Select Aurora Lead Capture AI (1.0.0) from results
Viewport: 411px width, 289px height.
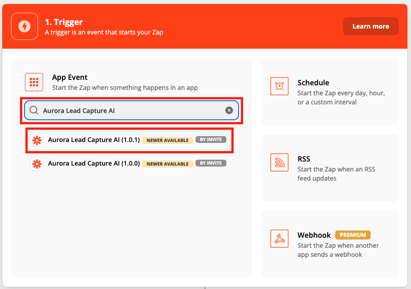point(94,164)
